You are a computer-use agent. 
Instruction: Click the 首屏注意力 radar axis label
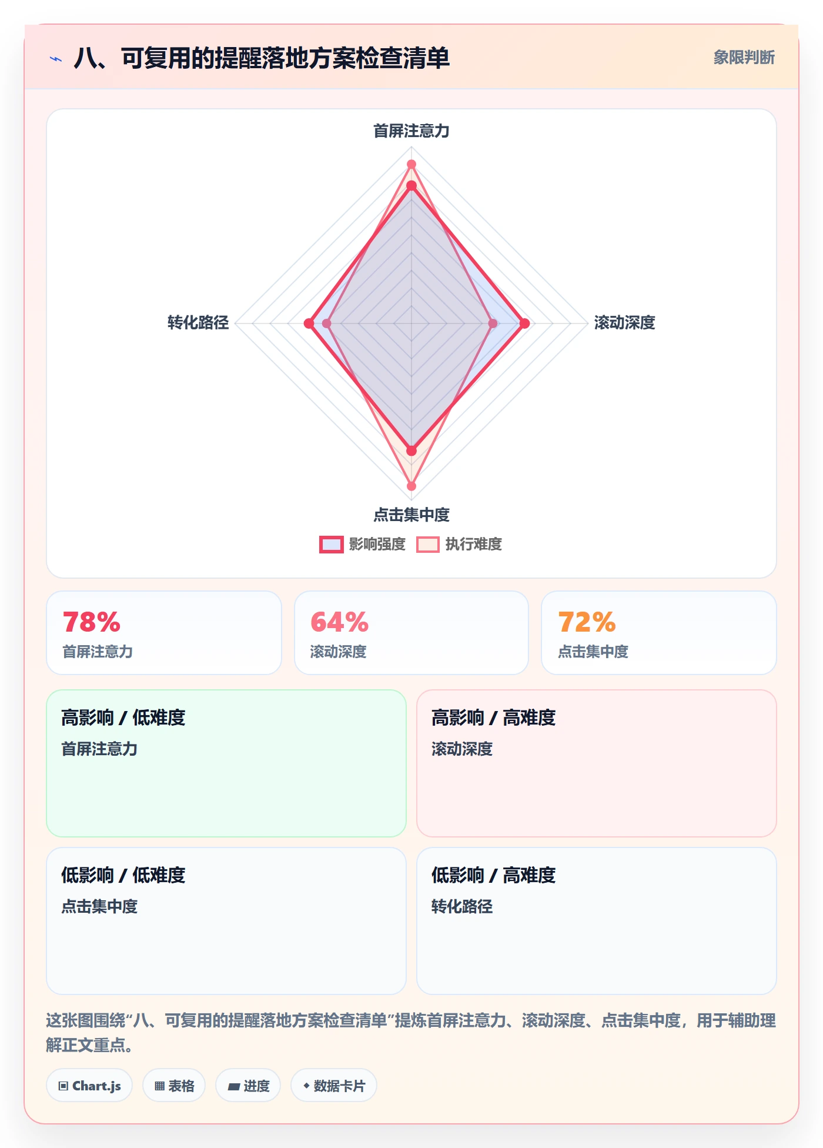[x=411, y=131]
